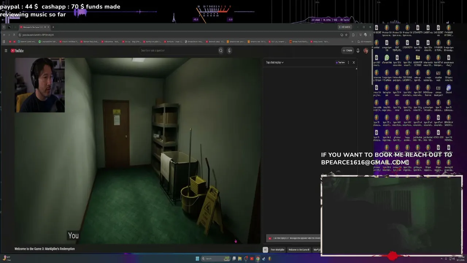Viewport: 467px width, 263px height.
Task: Open the 'Internet Speed Test' bookmark
Action: click(27, 42)
